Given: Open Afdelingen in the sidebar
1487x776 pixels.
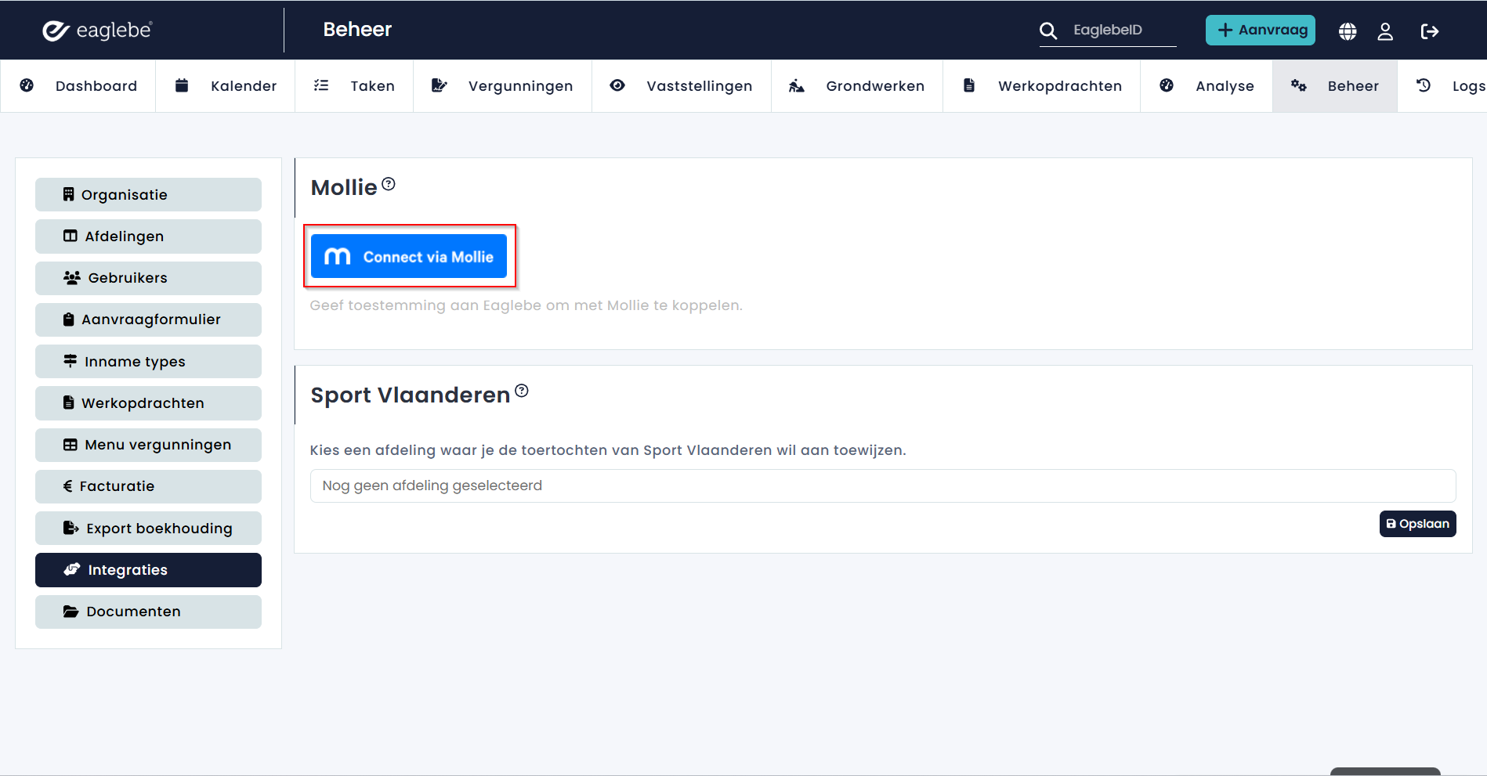Looking at the screenshot, I should pos(148,236).
